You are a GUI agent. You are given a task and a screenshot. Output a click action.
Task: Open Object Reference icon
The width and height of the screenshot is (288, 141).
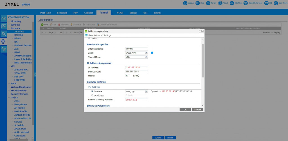pos(246,3)
